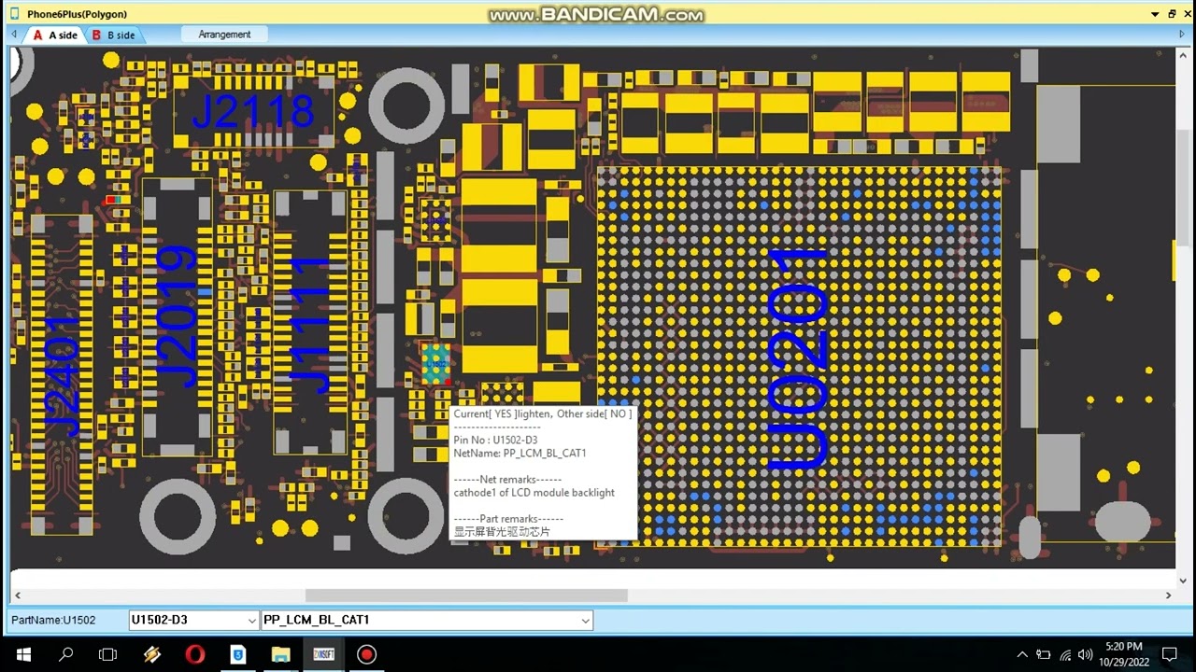Open the network icon in system tray
Screen dimensions: 1196x672
click(x=1064, y=654)
